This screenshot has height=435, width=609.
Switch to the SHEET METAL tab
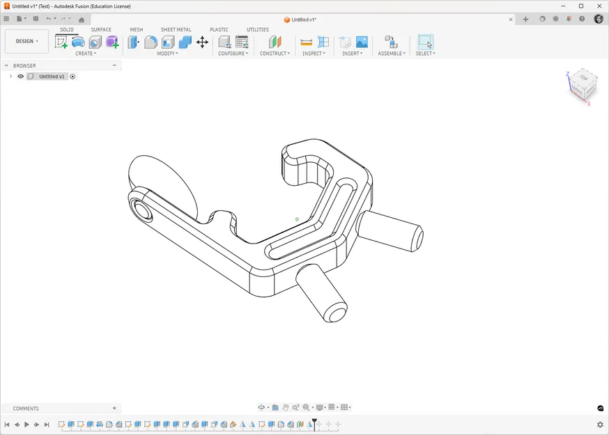(176, 29)
